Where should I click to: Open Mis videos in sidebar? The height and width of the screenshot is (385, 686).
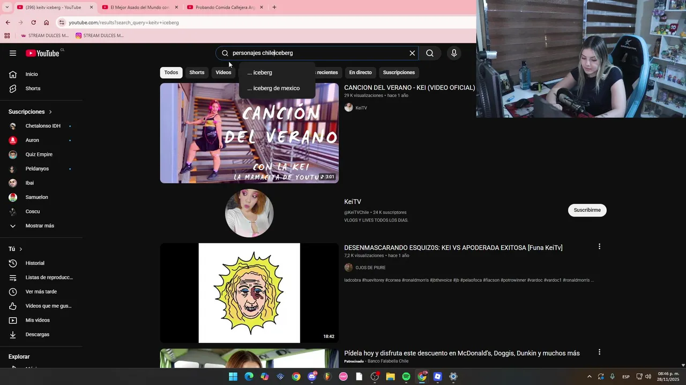pos(41,320)
